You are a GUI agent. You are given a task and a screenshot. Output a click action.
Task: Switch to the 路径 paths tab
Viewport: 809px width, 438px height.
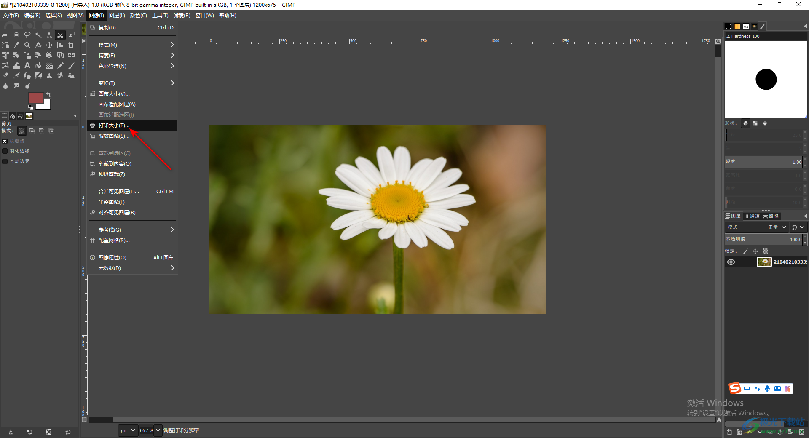(771, 216)
